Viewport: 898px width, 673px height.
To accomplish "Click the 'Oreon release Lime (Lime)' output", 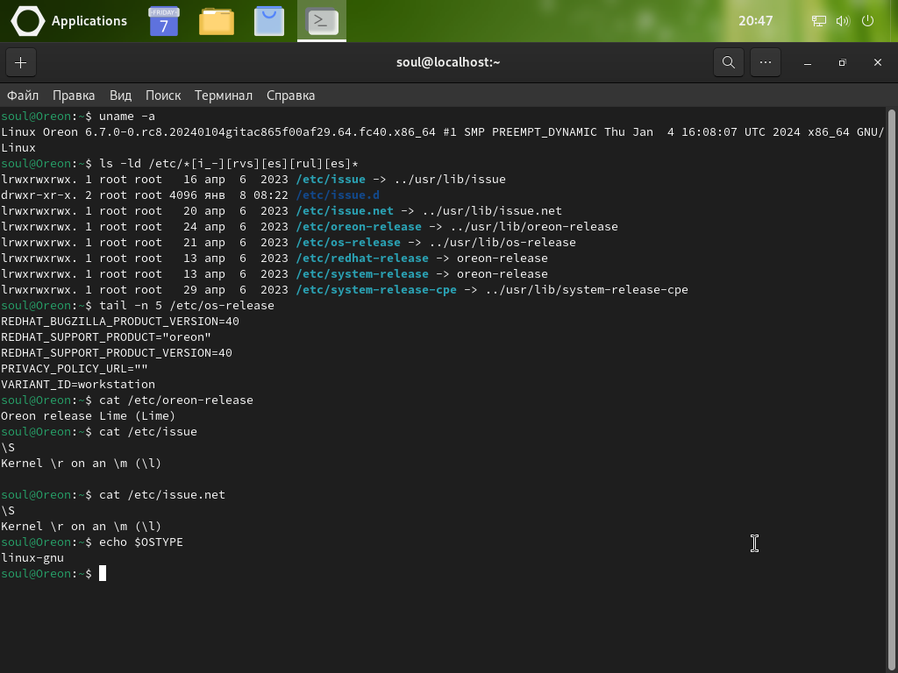I will pyautogui.click(x=89, y=416).
